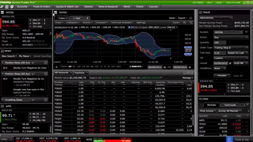253x142 pixels.
Task: Print the chart using the printer icon
Action: [191, 18]
